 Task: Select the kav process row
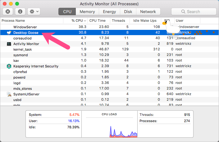click(109, 60)
